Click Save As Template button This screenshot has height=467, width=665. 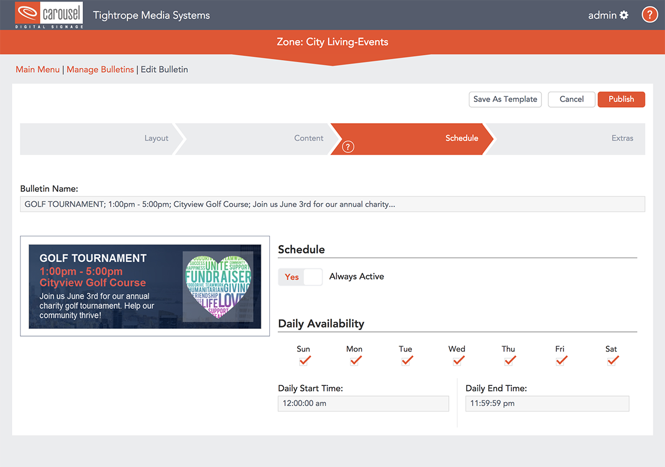(505, 99)
